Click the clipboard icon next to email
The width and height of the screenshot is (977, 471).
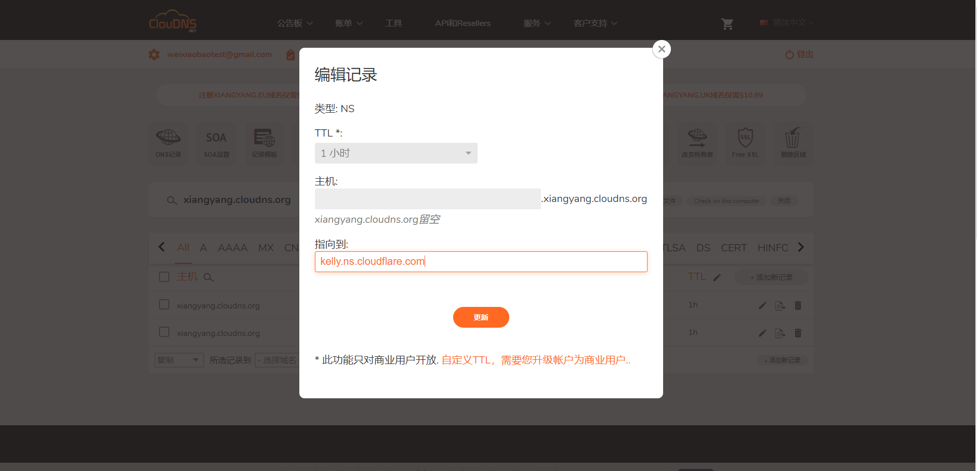coord(291,55)
